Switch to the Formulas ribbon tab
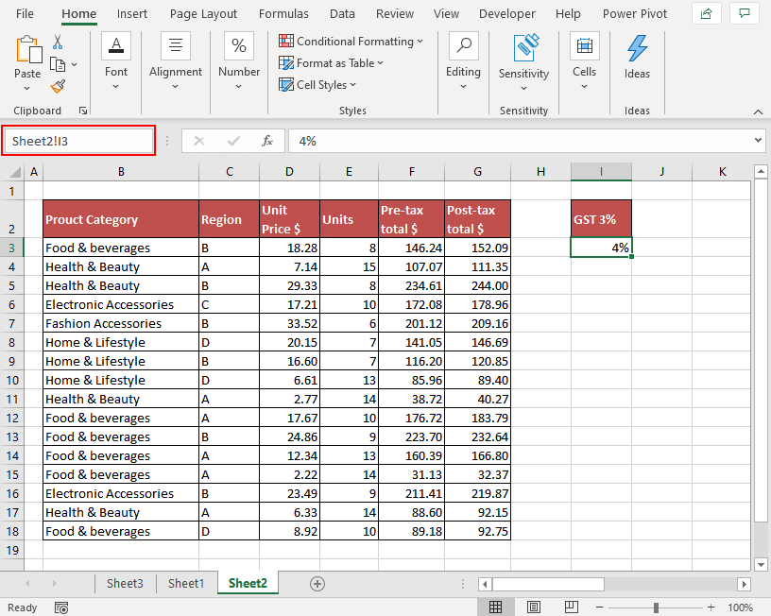The height and width of the screenshot is (616, 771). pyautogui.click(x=283, y=13)
